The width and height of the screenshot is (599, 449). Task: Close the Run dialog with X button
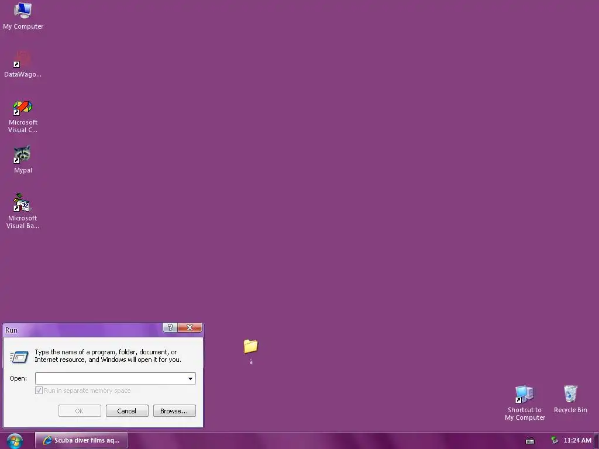tap(190, 327)
